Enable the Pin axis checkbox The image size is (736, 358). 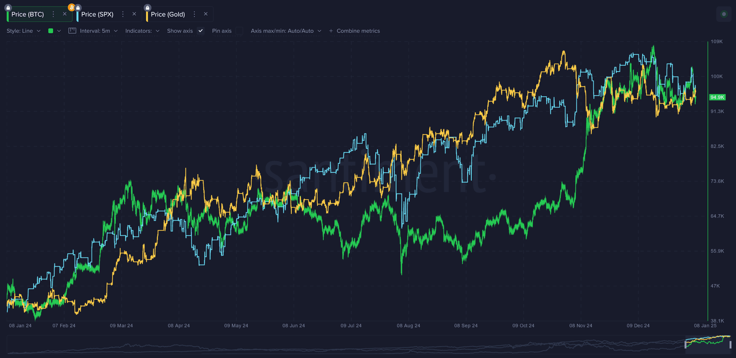239,31
